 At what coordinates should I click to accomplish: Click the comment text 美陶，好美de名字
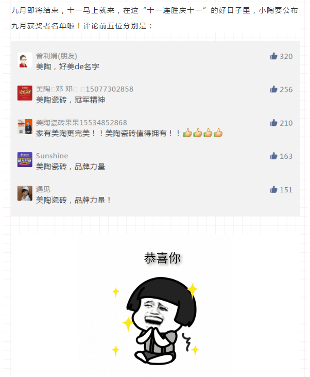pyautogui.click(x=67, y=67)
